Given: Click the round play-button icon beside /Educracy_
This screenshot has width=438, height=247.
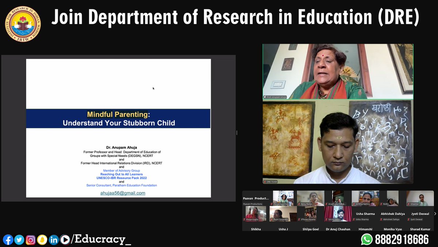Looking at the screenshot, I should tap(65, 240).
